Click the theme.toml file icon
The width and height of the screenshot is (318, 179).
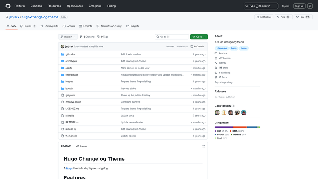tap(62, 136)
